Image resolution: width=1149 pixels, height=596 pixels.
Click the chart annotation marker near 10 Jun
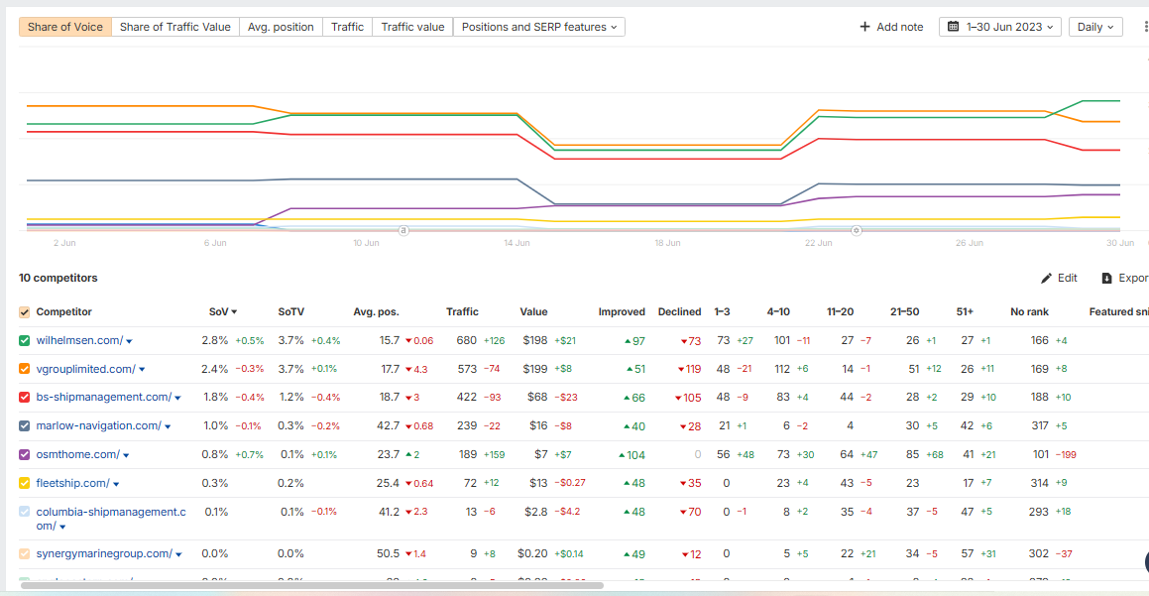pos(403,230)
